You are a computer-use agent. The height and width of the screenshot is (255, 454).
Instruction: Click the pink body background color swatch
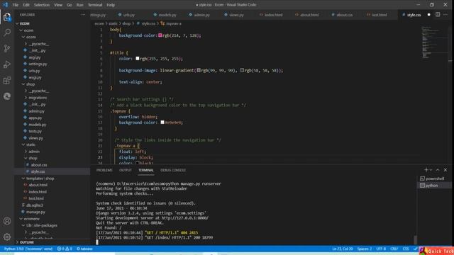point(160,35)
